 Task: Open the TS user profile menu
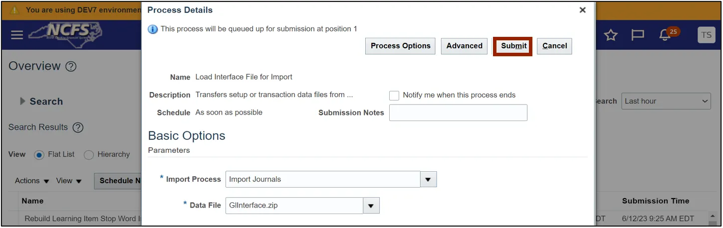[706, 35]
